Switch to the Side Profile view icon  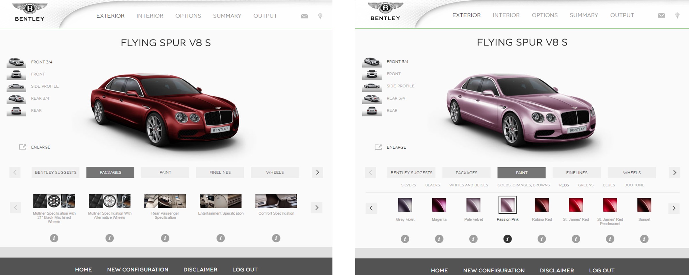[16, 86]
